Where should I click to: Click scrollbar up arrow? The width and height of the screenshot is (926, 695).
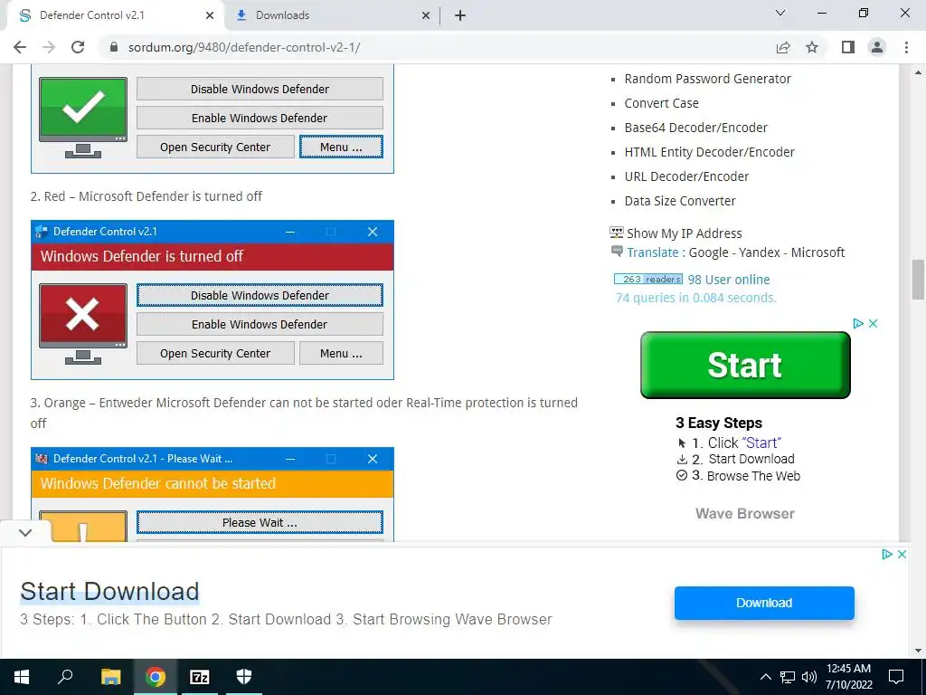coord(918,72)
